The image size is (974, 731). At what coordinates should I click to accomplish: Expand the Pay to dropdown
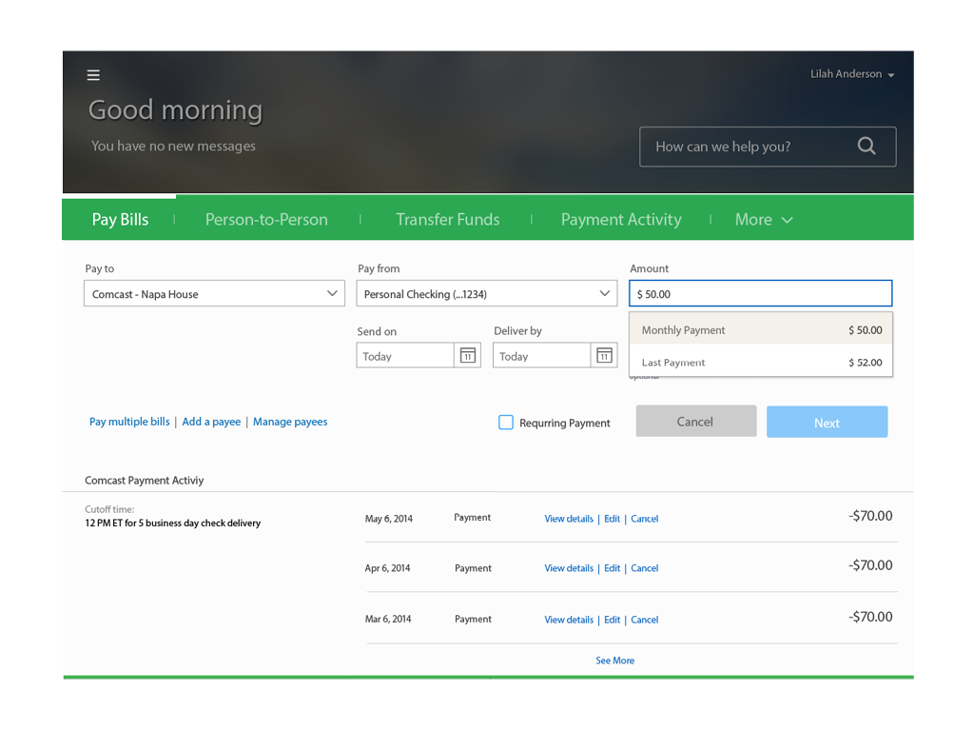(x=214, y=293)
